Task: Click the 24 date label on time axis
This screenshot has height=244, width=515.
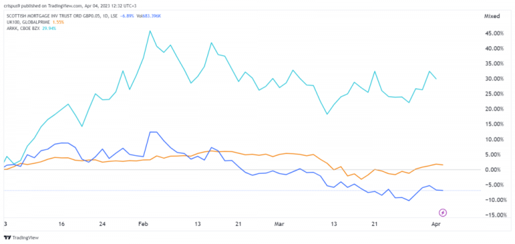Action: coord(103,225)
